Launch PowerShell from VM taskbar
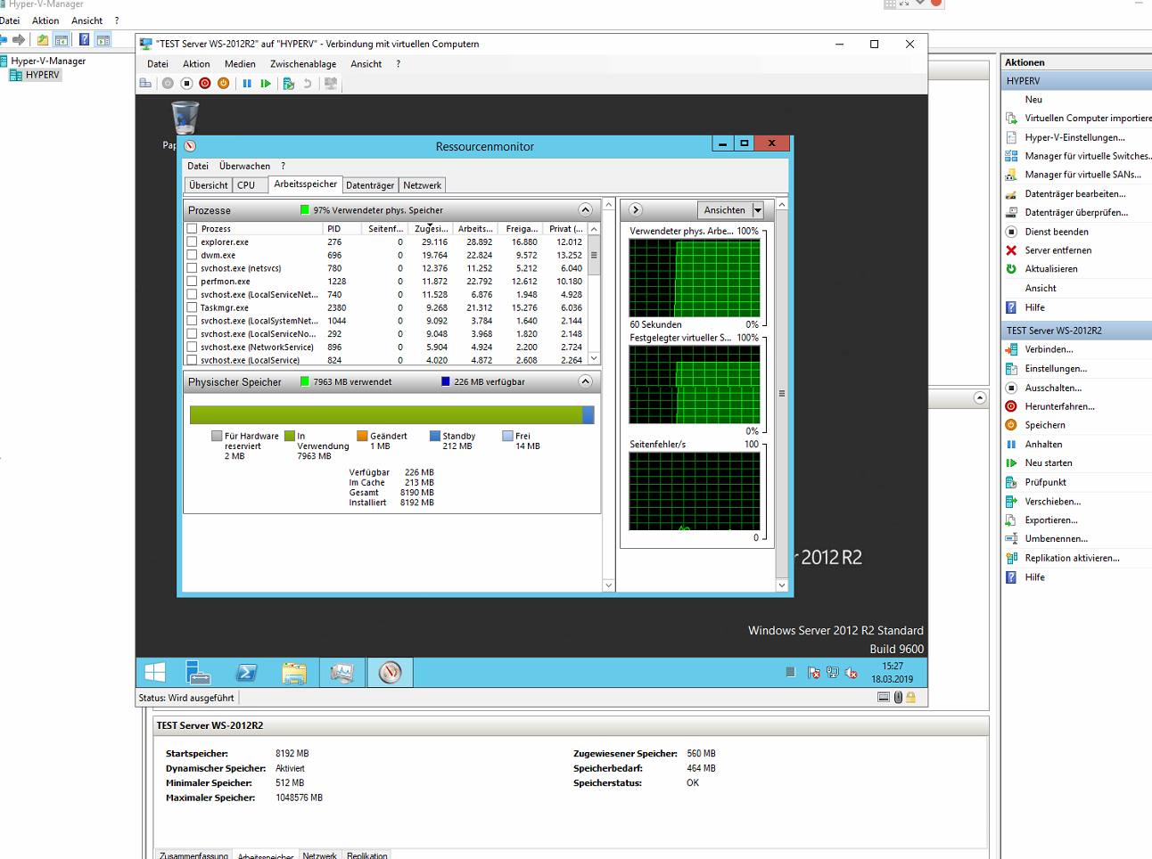This screenshot has height=859, width=1152. coord(246,673)
